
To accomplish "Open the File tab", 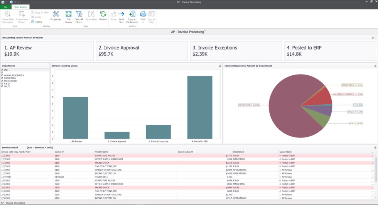I will 5,7.
